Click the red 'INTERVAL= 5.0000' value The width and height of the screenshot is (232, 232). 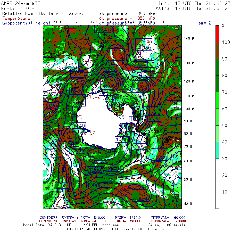(169, 221)
